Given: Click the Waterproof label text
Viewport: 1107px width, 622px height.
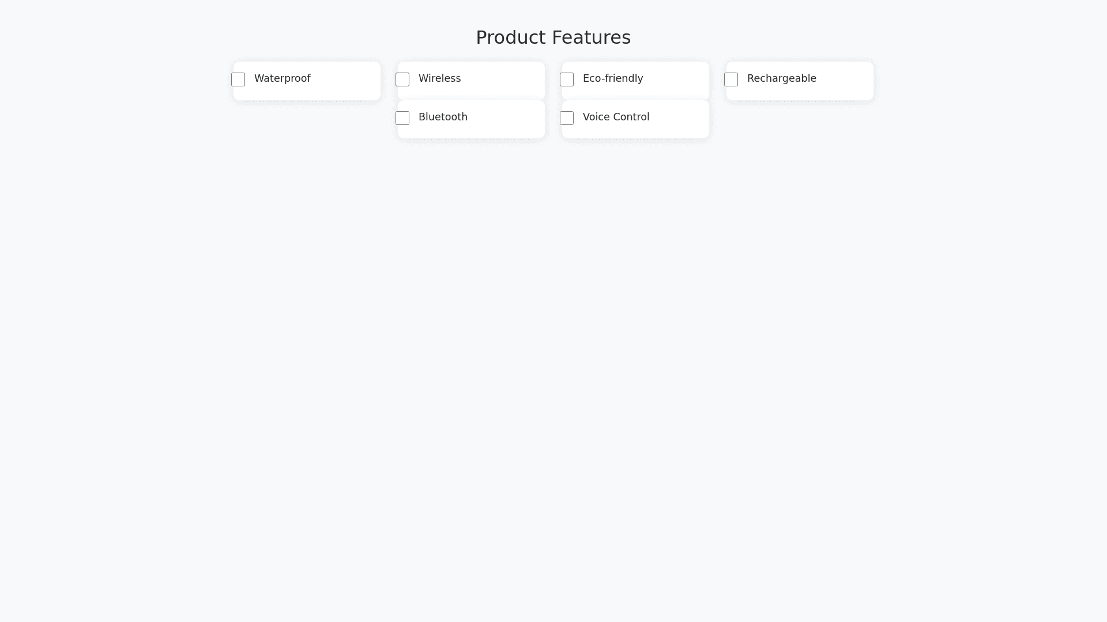Looking at the screenshot, I should [x=282, y=78].
